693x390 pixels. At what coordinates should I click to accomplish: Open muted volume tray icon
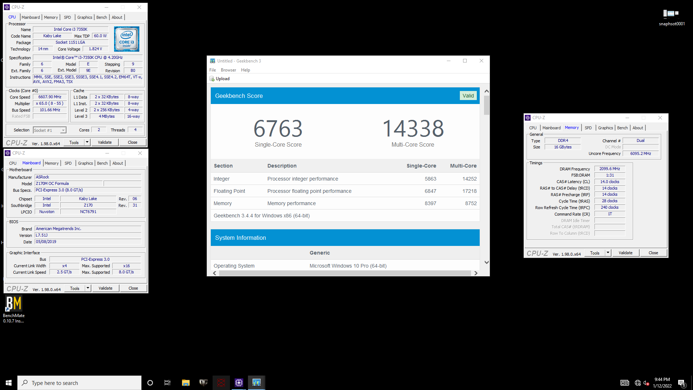(x=646, y=383)
